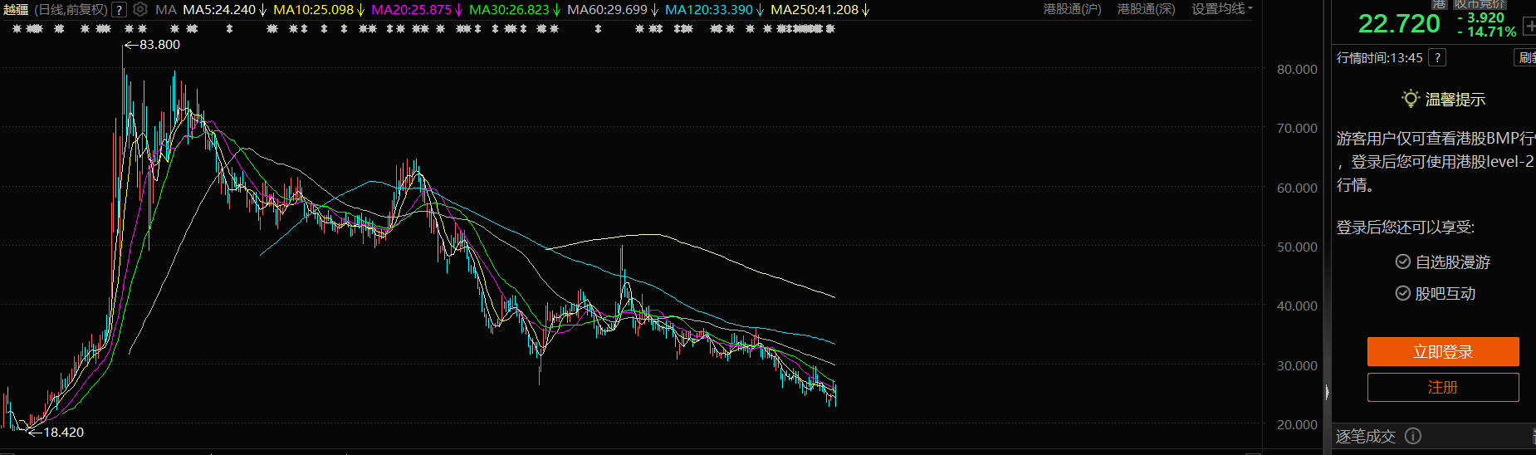Collapse the right side panel splitter handle
1536x455 pixels.
[1327, 393]
